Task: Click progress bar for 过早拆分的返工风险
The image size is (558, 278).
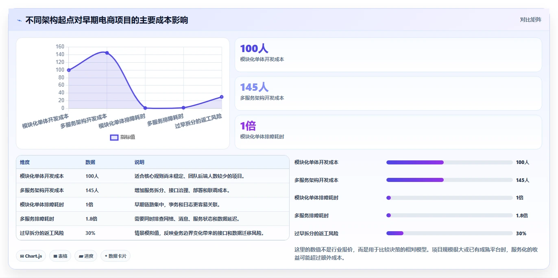Action: 449,233
